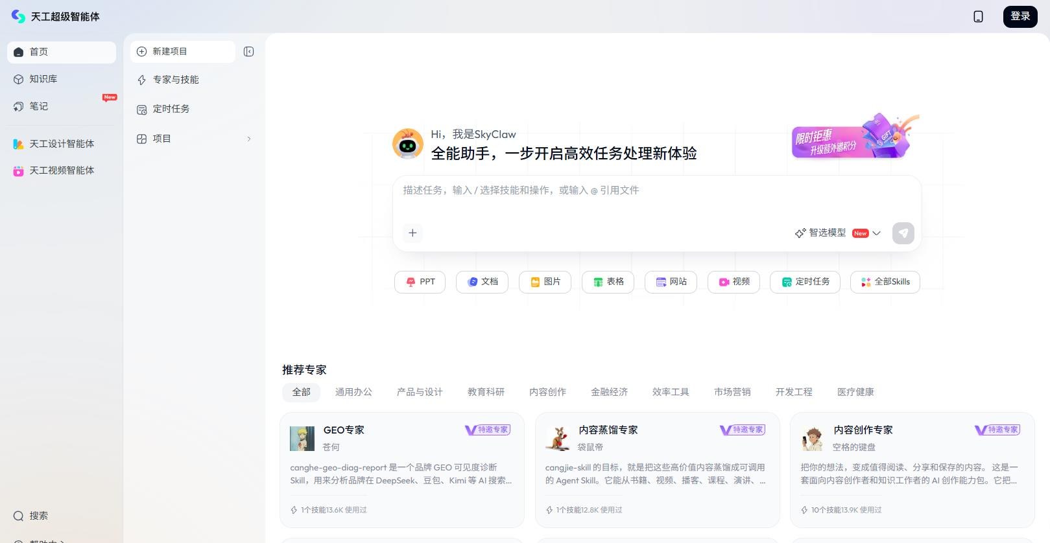The height and width of the screenshot is (543, 1050).
Task: Click 1个技能12.8K 使用过 stats
Action: [584, 510]
